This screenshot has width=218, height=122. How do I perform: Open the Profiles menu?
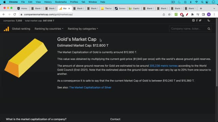point(74,2)
